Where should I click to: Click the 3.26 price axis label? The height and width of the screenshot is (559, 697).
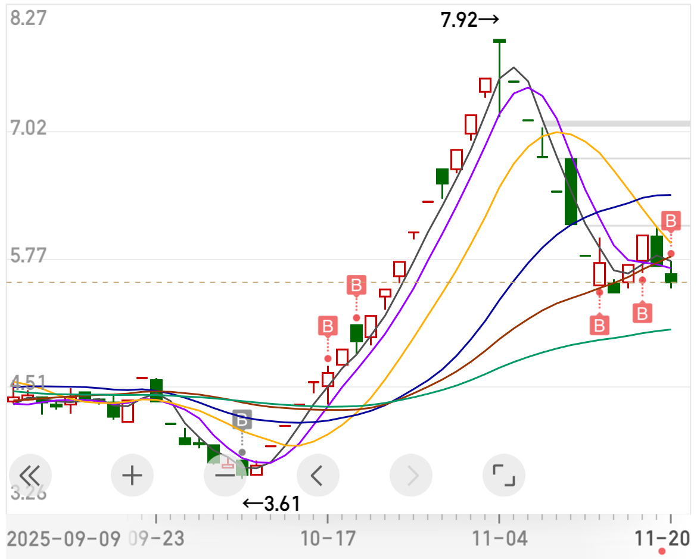coord(28,493)
